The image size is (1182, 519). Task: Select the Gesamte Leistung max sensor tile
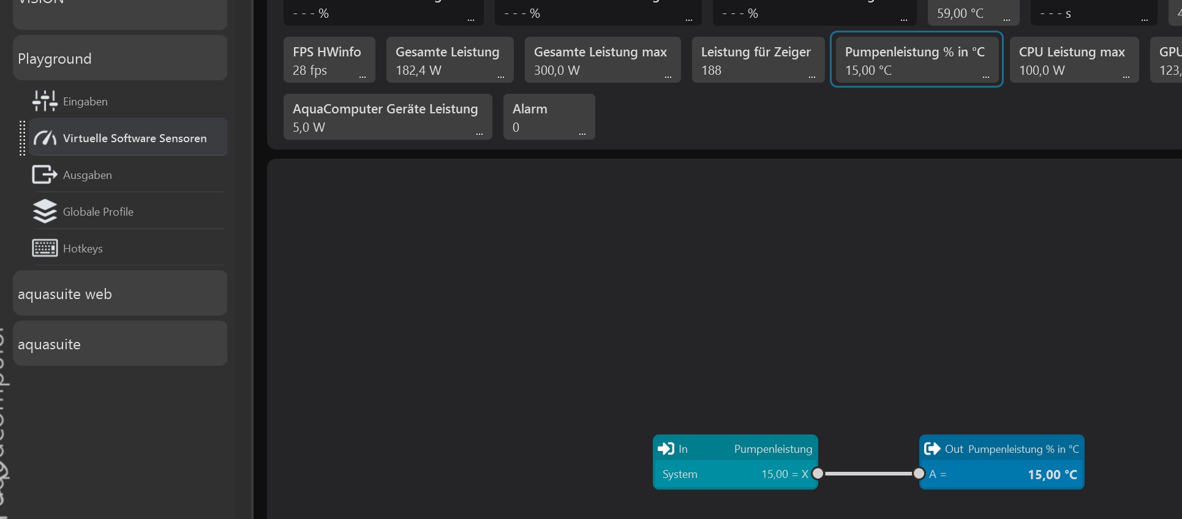coord(602,60)
